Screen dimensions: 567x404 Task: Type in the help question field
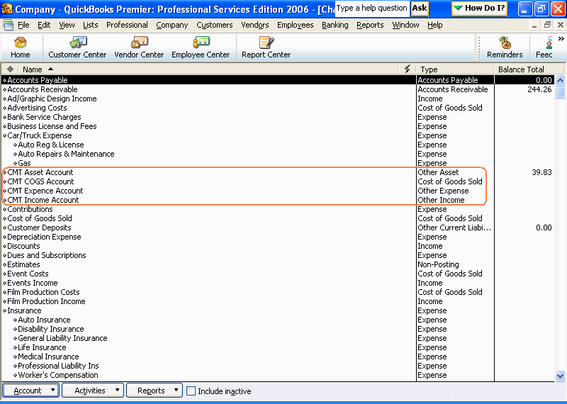click(371, 9)
